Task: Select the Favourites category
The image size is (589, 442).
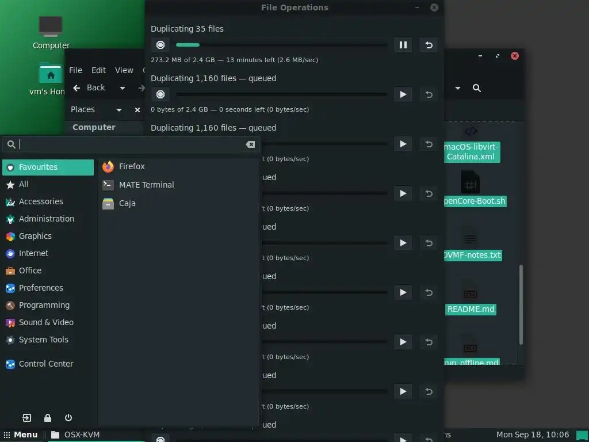Action: pyautogui.click(x=48, y=167)
